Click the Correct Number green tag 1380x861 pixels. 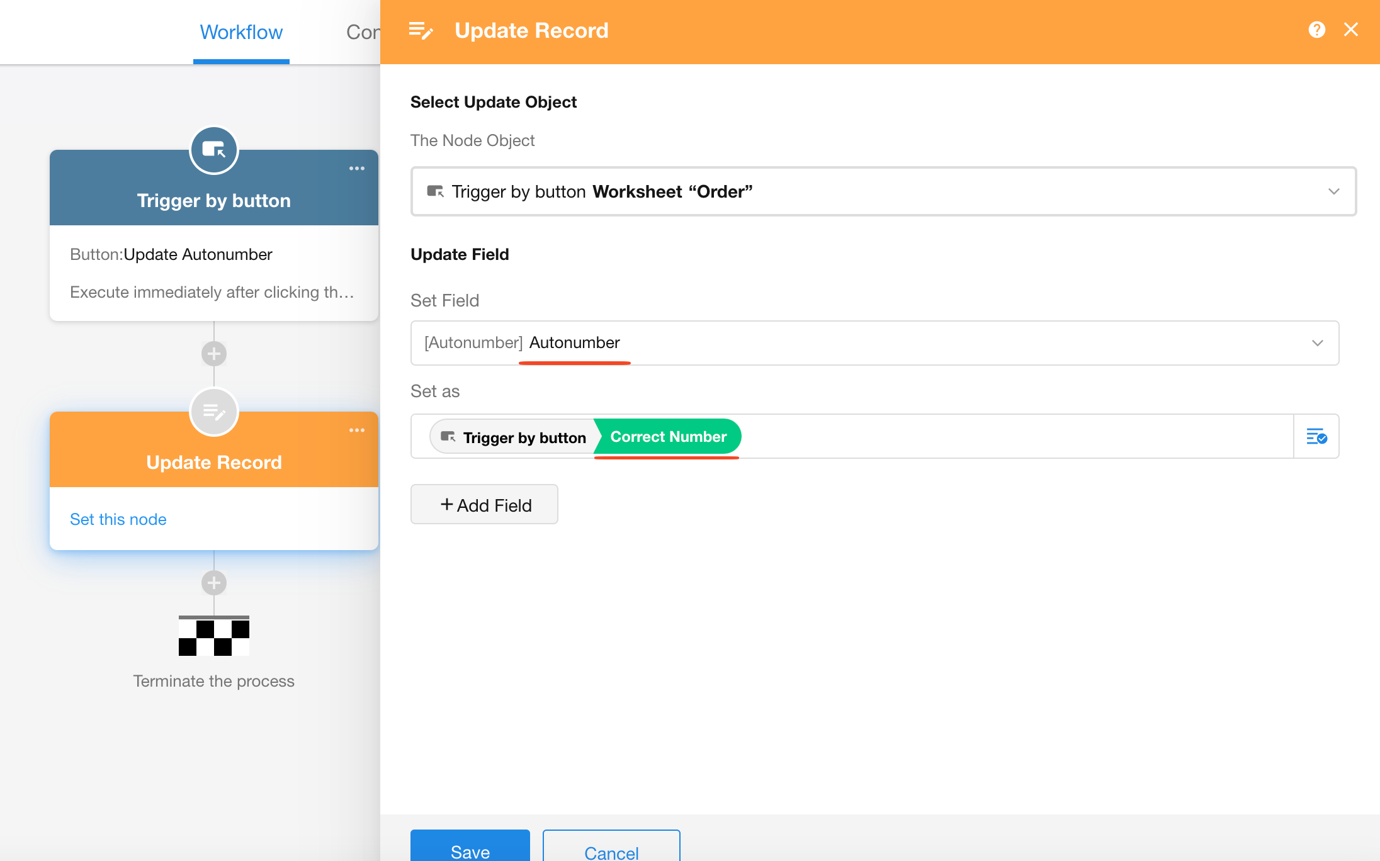click(668, 437)
